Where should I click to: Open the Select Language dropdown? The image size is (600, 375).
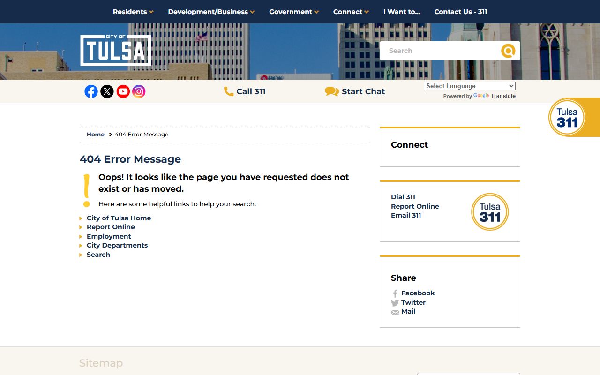[469, 86]
